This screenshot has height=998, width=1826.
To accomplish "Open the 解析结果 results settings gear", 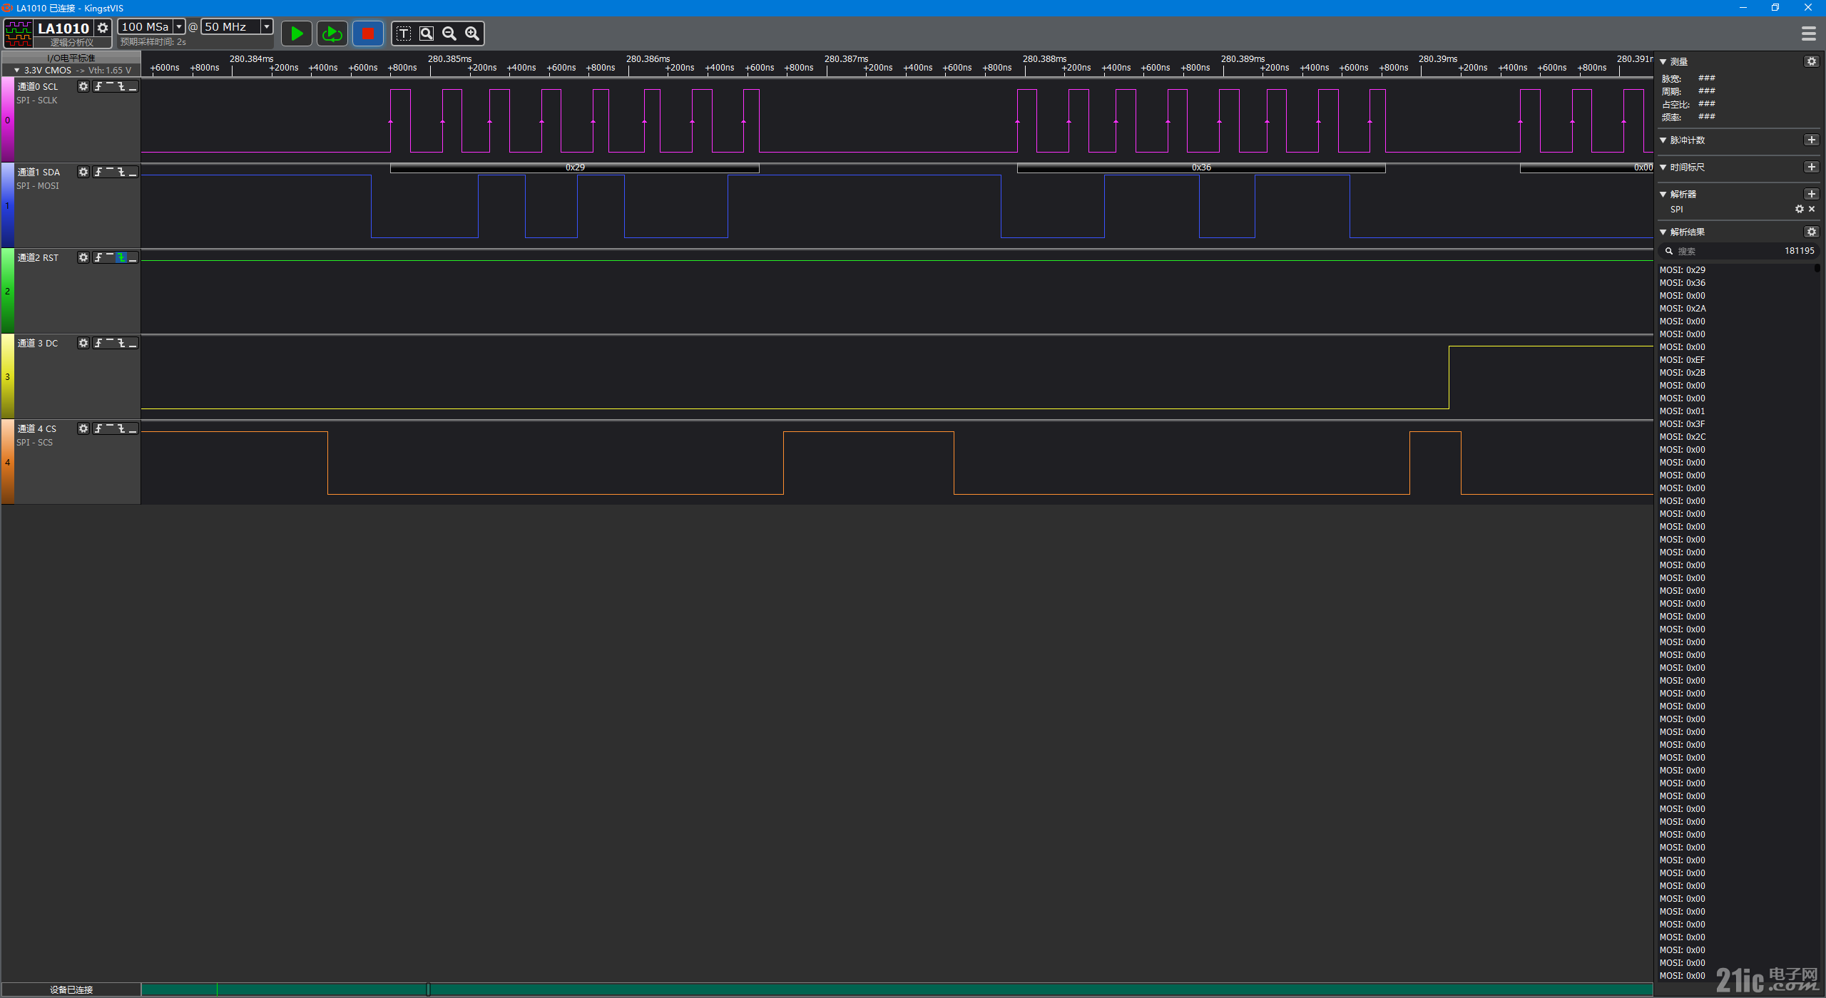I will pos(1812,232).
